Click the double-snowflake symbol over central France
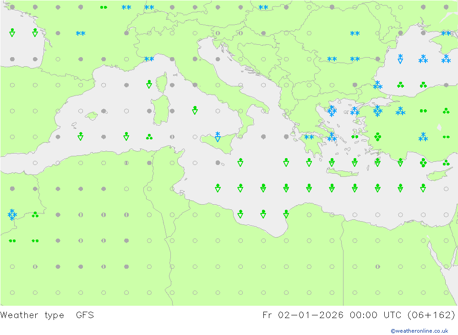Viewport: 458px width, 335px height. (x=81, y=33)
